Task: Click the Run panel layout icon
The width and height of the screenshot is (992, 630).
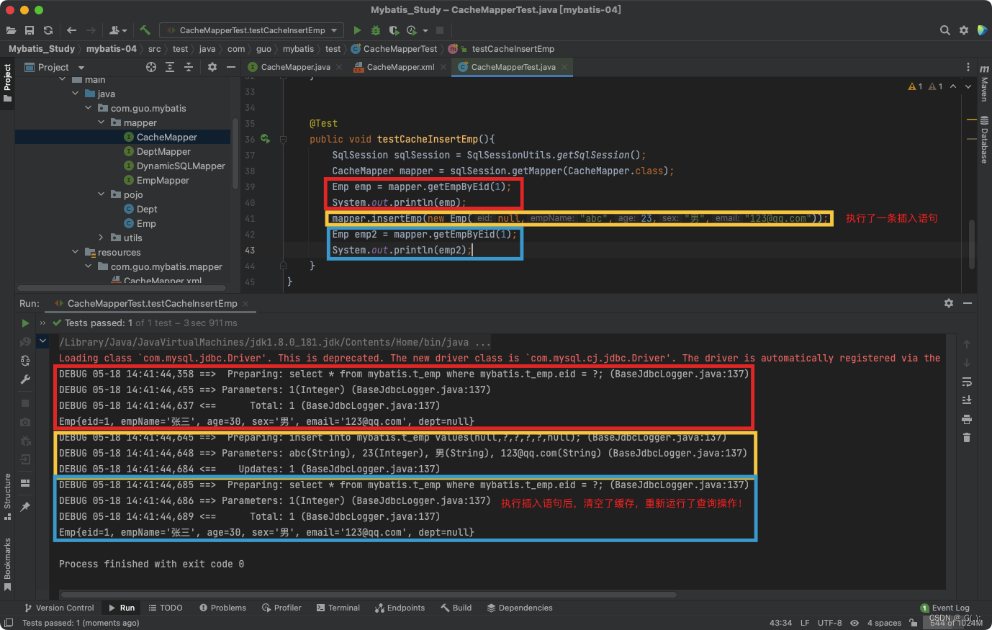Action: [25, 483]
